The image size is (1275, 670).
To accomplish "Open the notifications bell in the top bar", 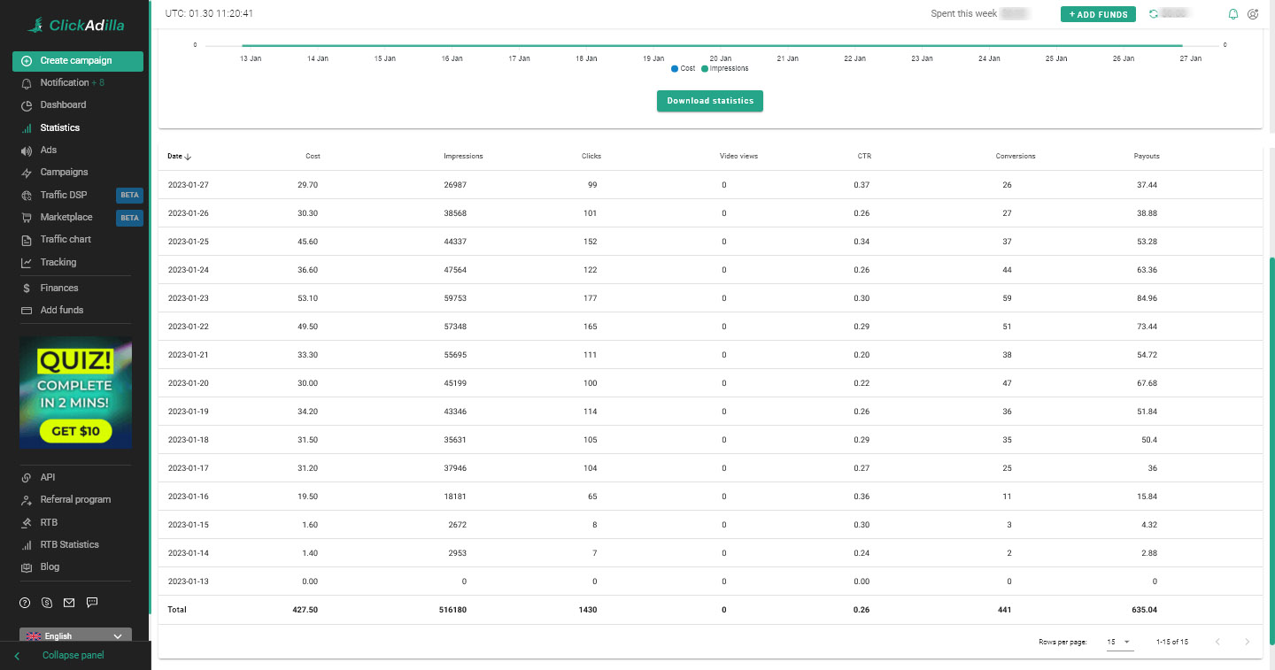I will (x=1232, y=13).
